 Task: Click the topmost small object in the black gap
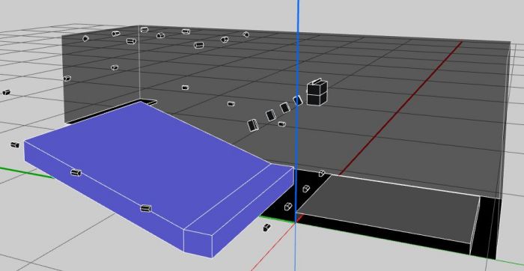[321, 173]
